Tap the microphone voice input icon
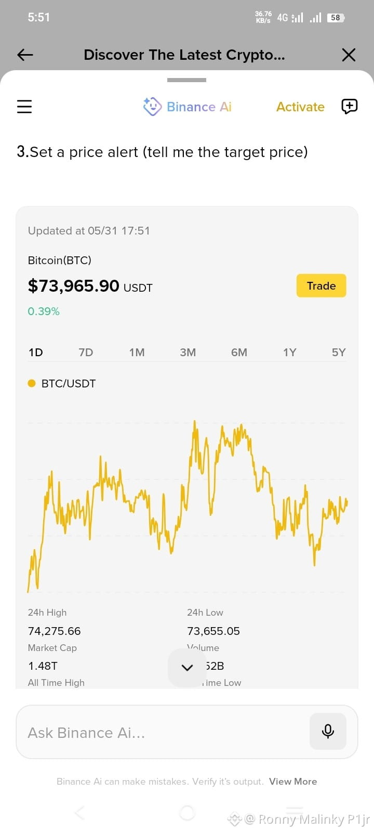374x832 pixels. tap(328, 731)
